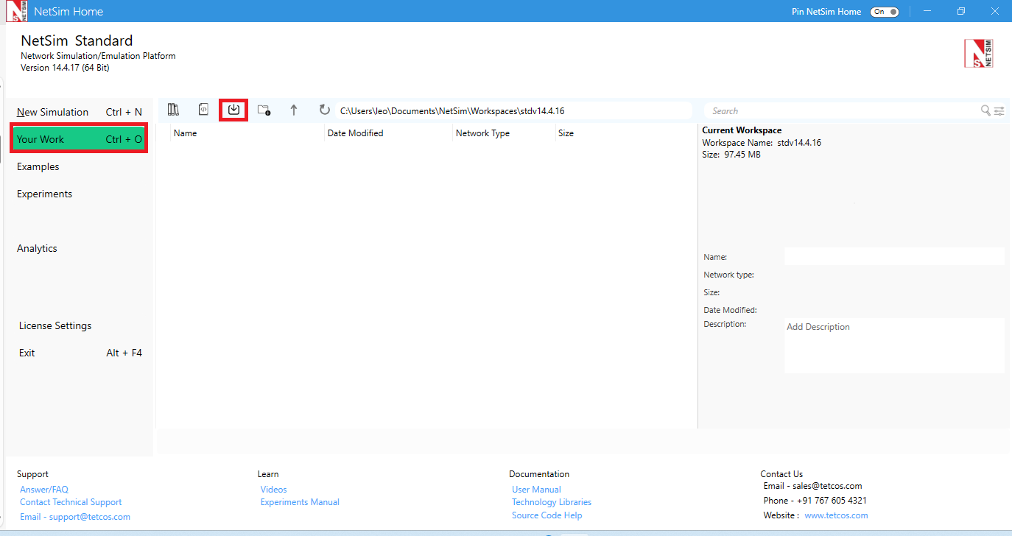This screenshot has width=1012, height=536.
Task: Click the Name field in details panel
Action: pyautogui.click(x=894, y=256)
